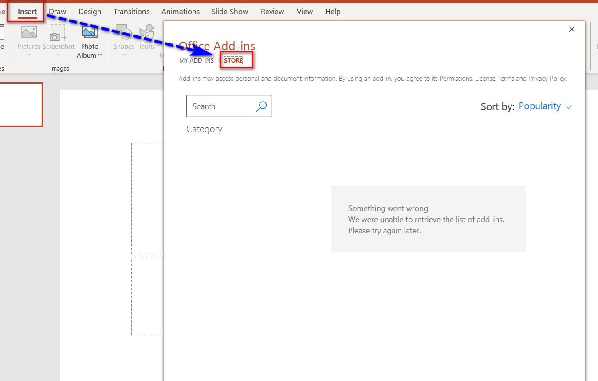Expand the arrow below Screenshot
The image size is (598, 381).
point(58,55)
